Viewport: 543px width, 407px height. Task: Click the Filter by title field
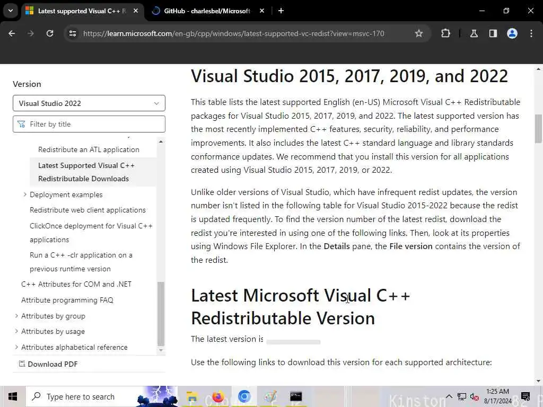[89, 124]
